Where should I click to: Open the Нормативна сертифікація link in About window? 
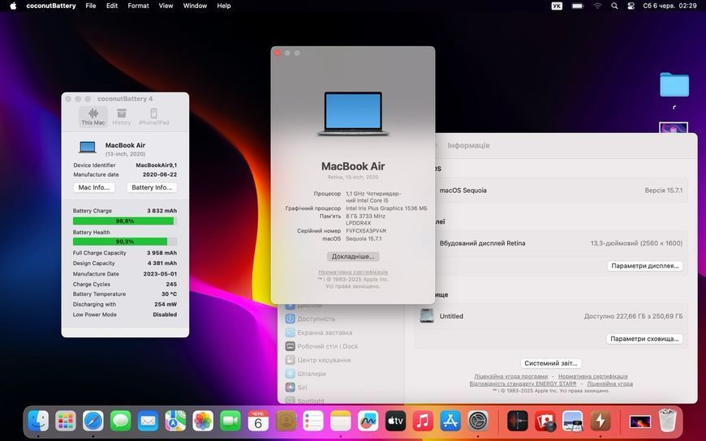[x=353, y=272]
